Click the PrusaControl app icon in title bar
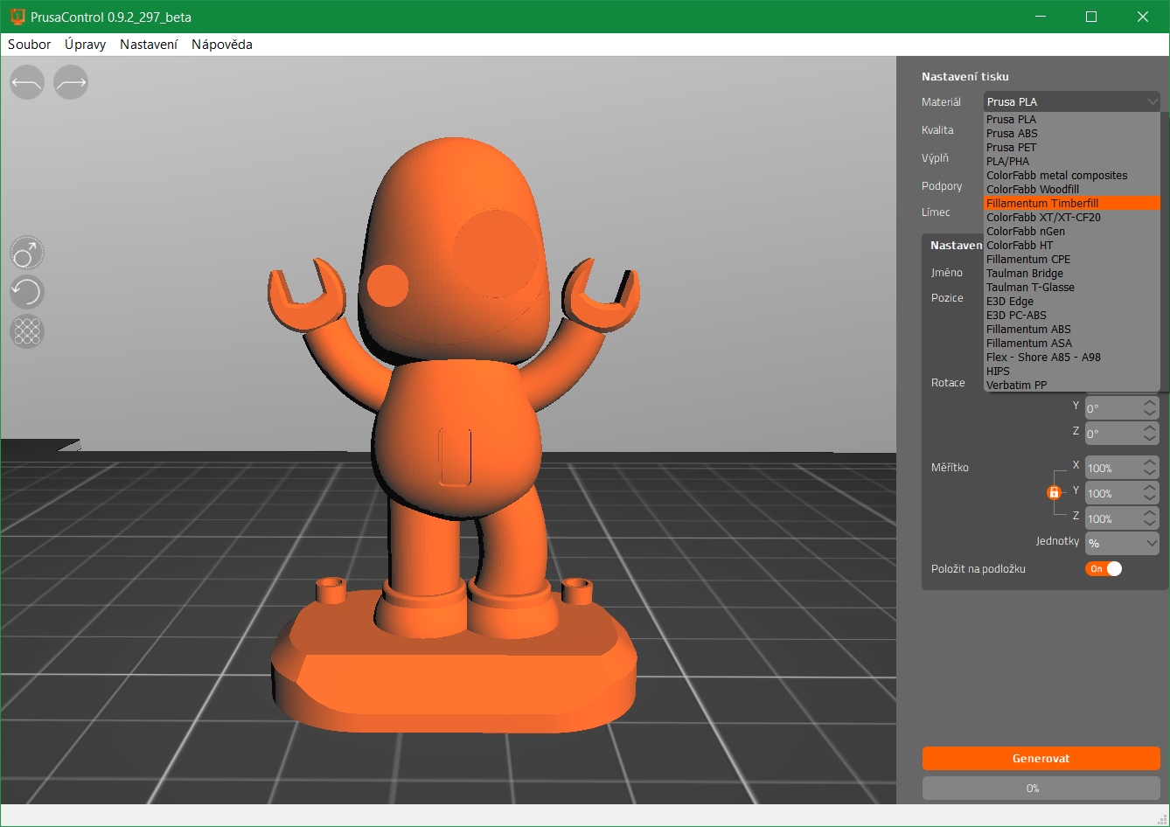 [x=17, y=17]
